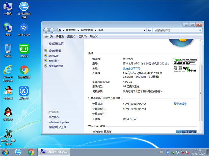Open the 计算机 desktop icon

click(8, 9)
